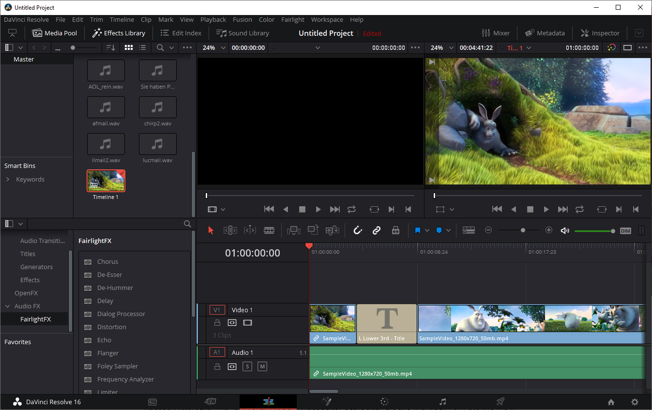Screen dimensions: 652x410
Task: Open the Fusion menu
Action: click(x=242, y=20)
